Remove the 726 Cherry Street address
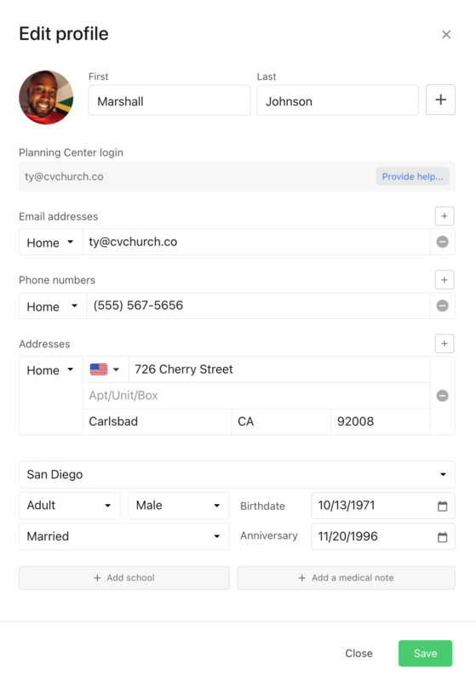Image resolution: width=476 pixels, height=681 pixels. [442, 396]
